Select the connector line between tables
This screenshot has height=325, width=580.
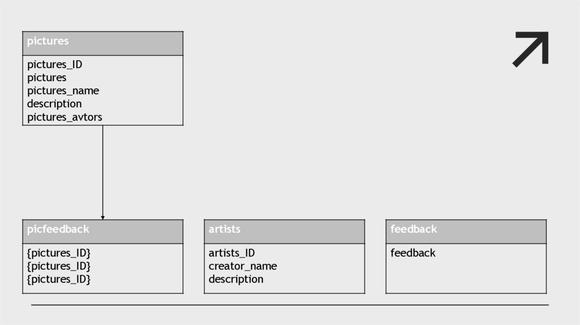103,170
